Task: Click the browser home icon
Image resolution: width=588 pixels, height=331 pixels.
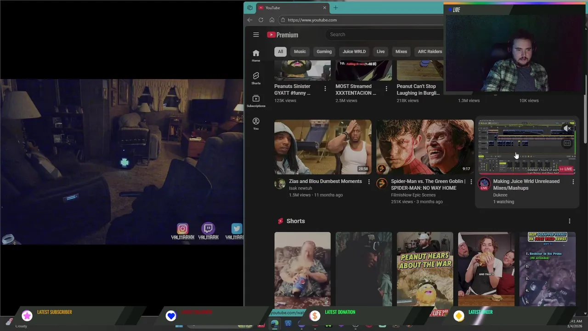Action: 272,20
